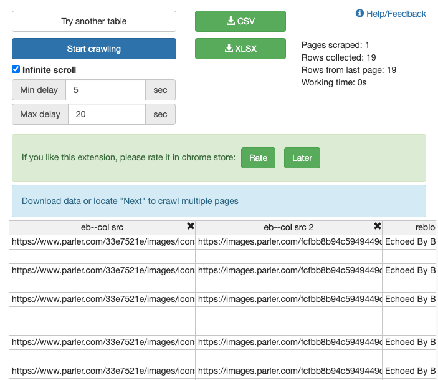The height and width of the screenshot is (380, 438).
Task: Click first row images.parler.com URL cell
Action: pyautogui.click(x=289, y=241)
